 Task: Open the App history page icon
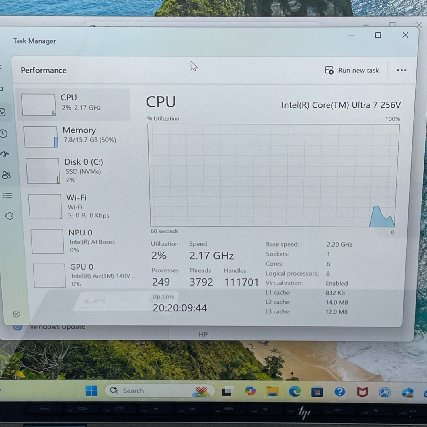(3, 134)
